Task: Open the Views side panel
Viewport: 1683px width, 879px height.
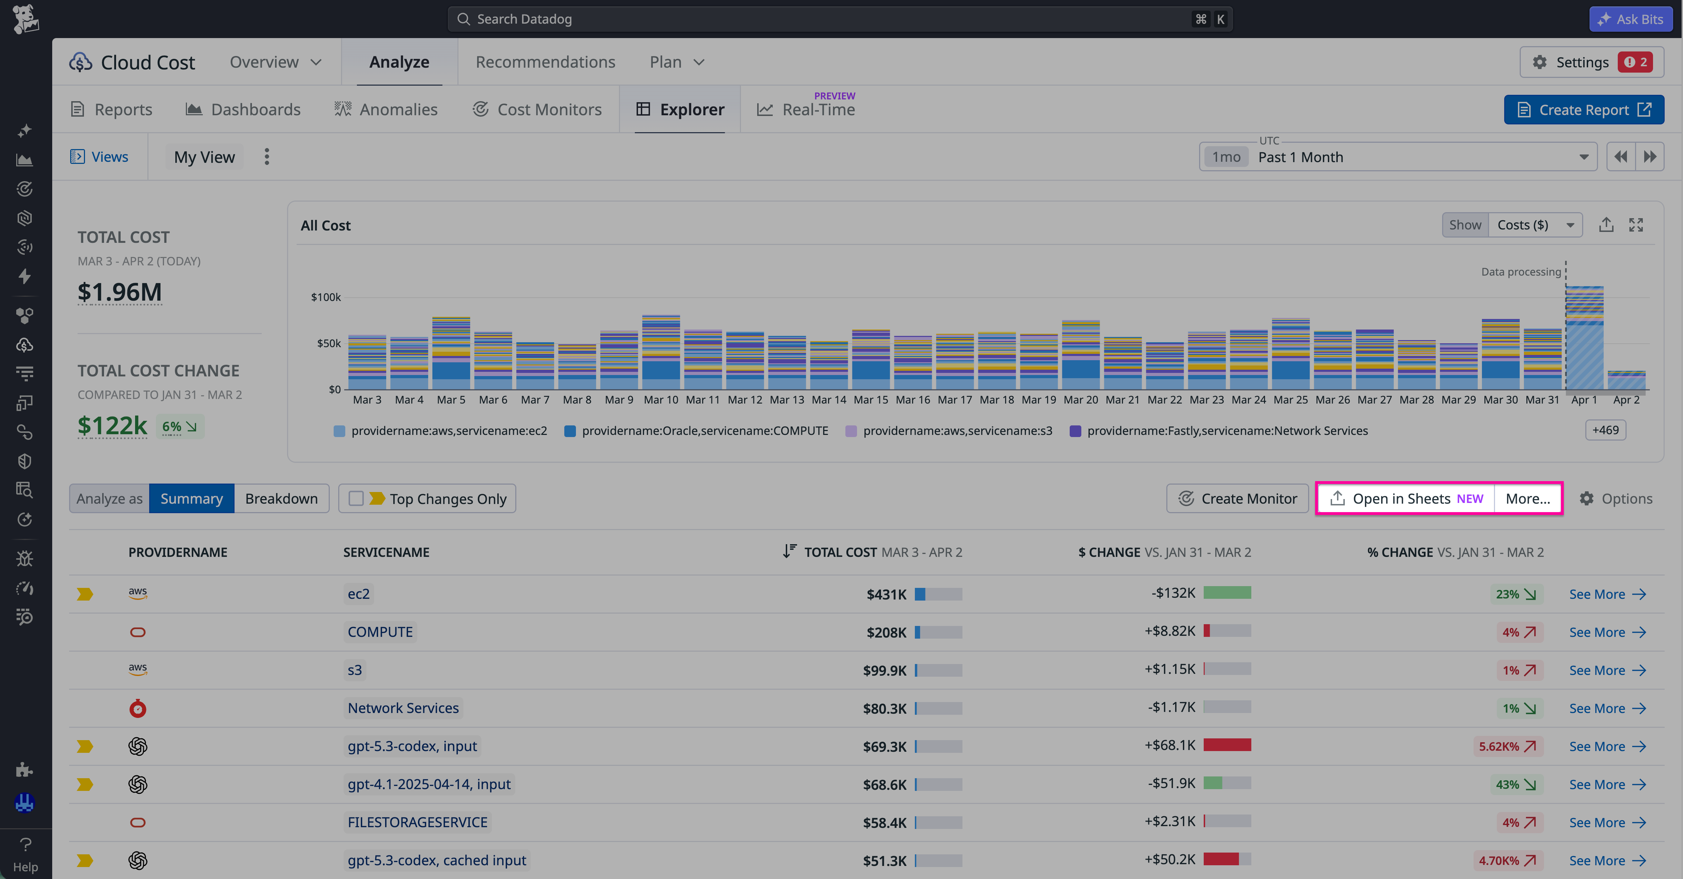Action: (99, 157)
